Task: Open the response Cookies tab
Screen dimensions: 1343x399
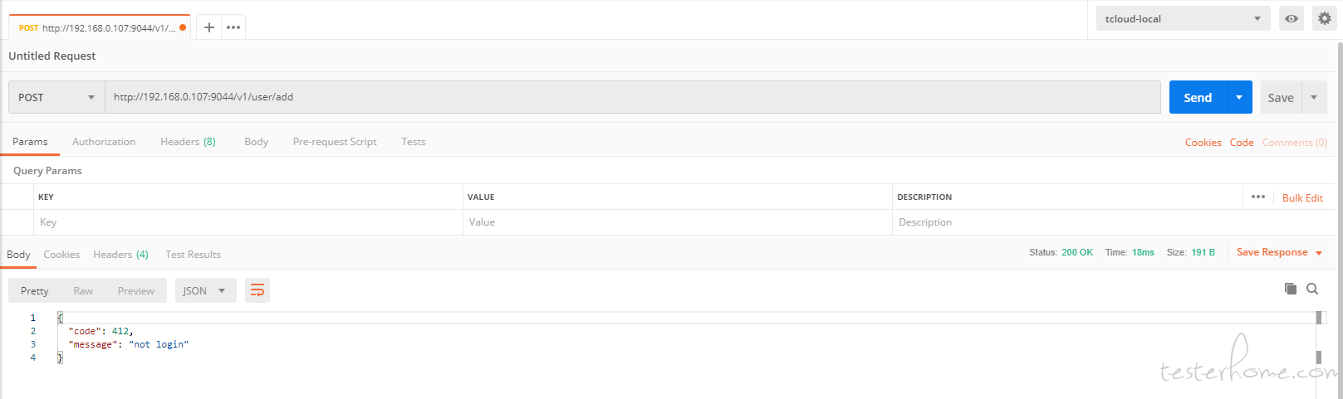Action: coord(61,255)
